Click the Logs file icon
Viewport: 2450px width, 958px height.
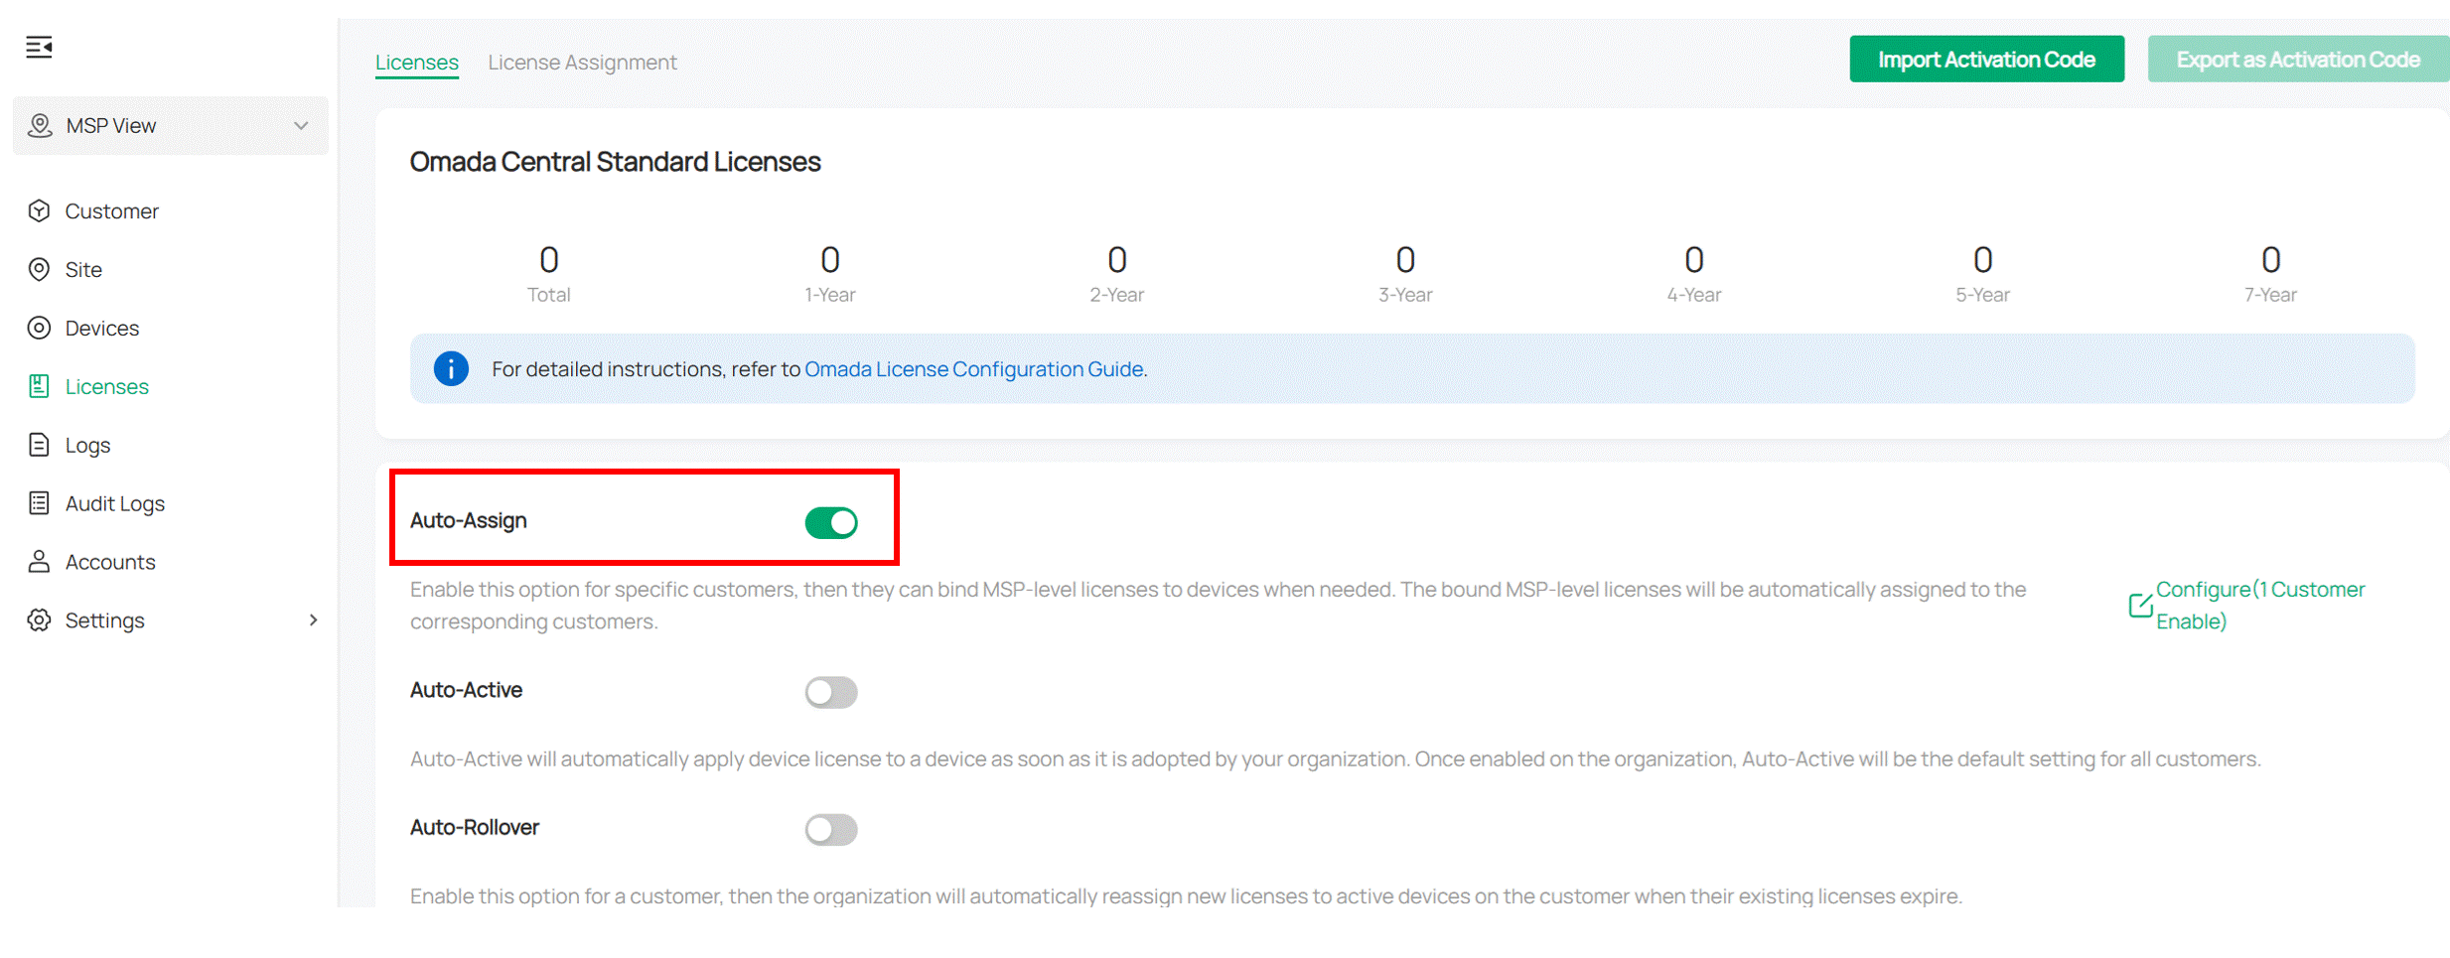click(x=39, y=445)
